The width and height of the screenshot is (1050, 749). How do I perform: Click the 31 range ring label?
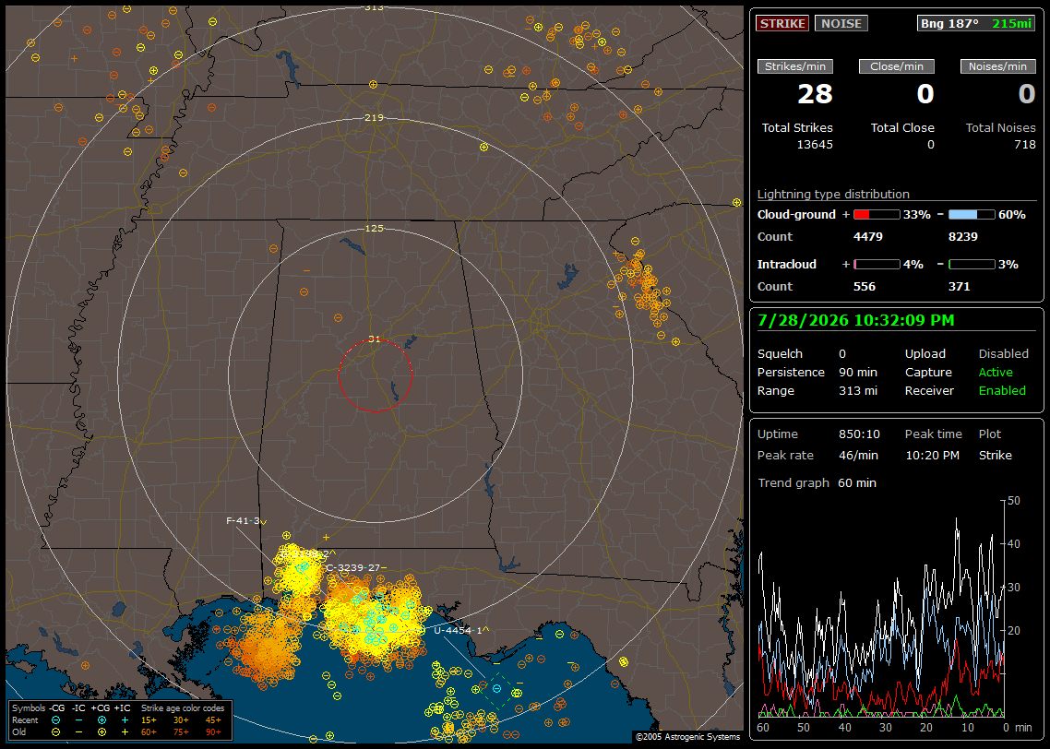pyautogui.click(x=375, y=339)
